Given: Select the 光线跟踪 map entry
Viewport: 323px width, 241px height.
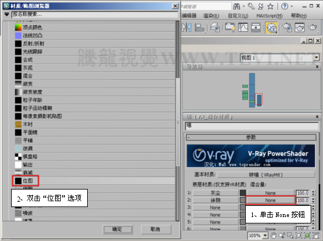Looking at the screenshot, I should [95, 51].
